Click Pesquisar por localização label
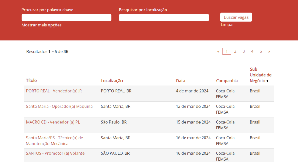298x162 pixels. click(143, 10)
